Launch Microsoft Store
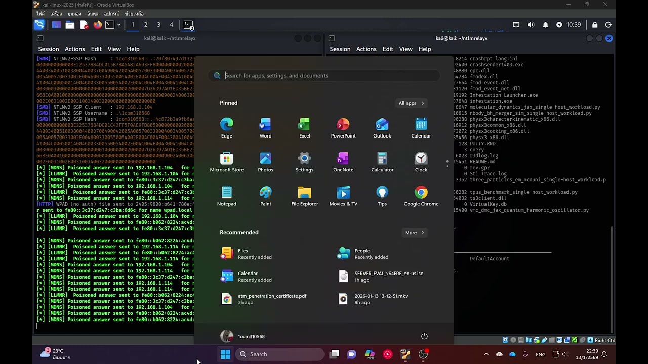Image resolution: width=648 pixels, height=364 pixels. (x=227, y=162)
